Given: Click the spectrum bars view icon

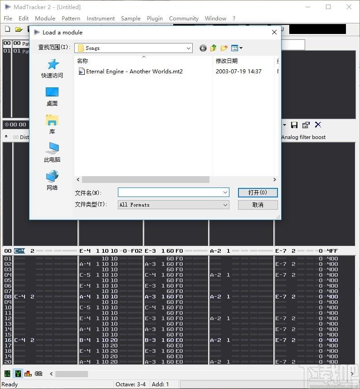Looking at the screenshot, I should [28, 373].
